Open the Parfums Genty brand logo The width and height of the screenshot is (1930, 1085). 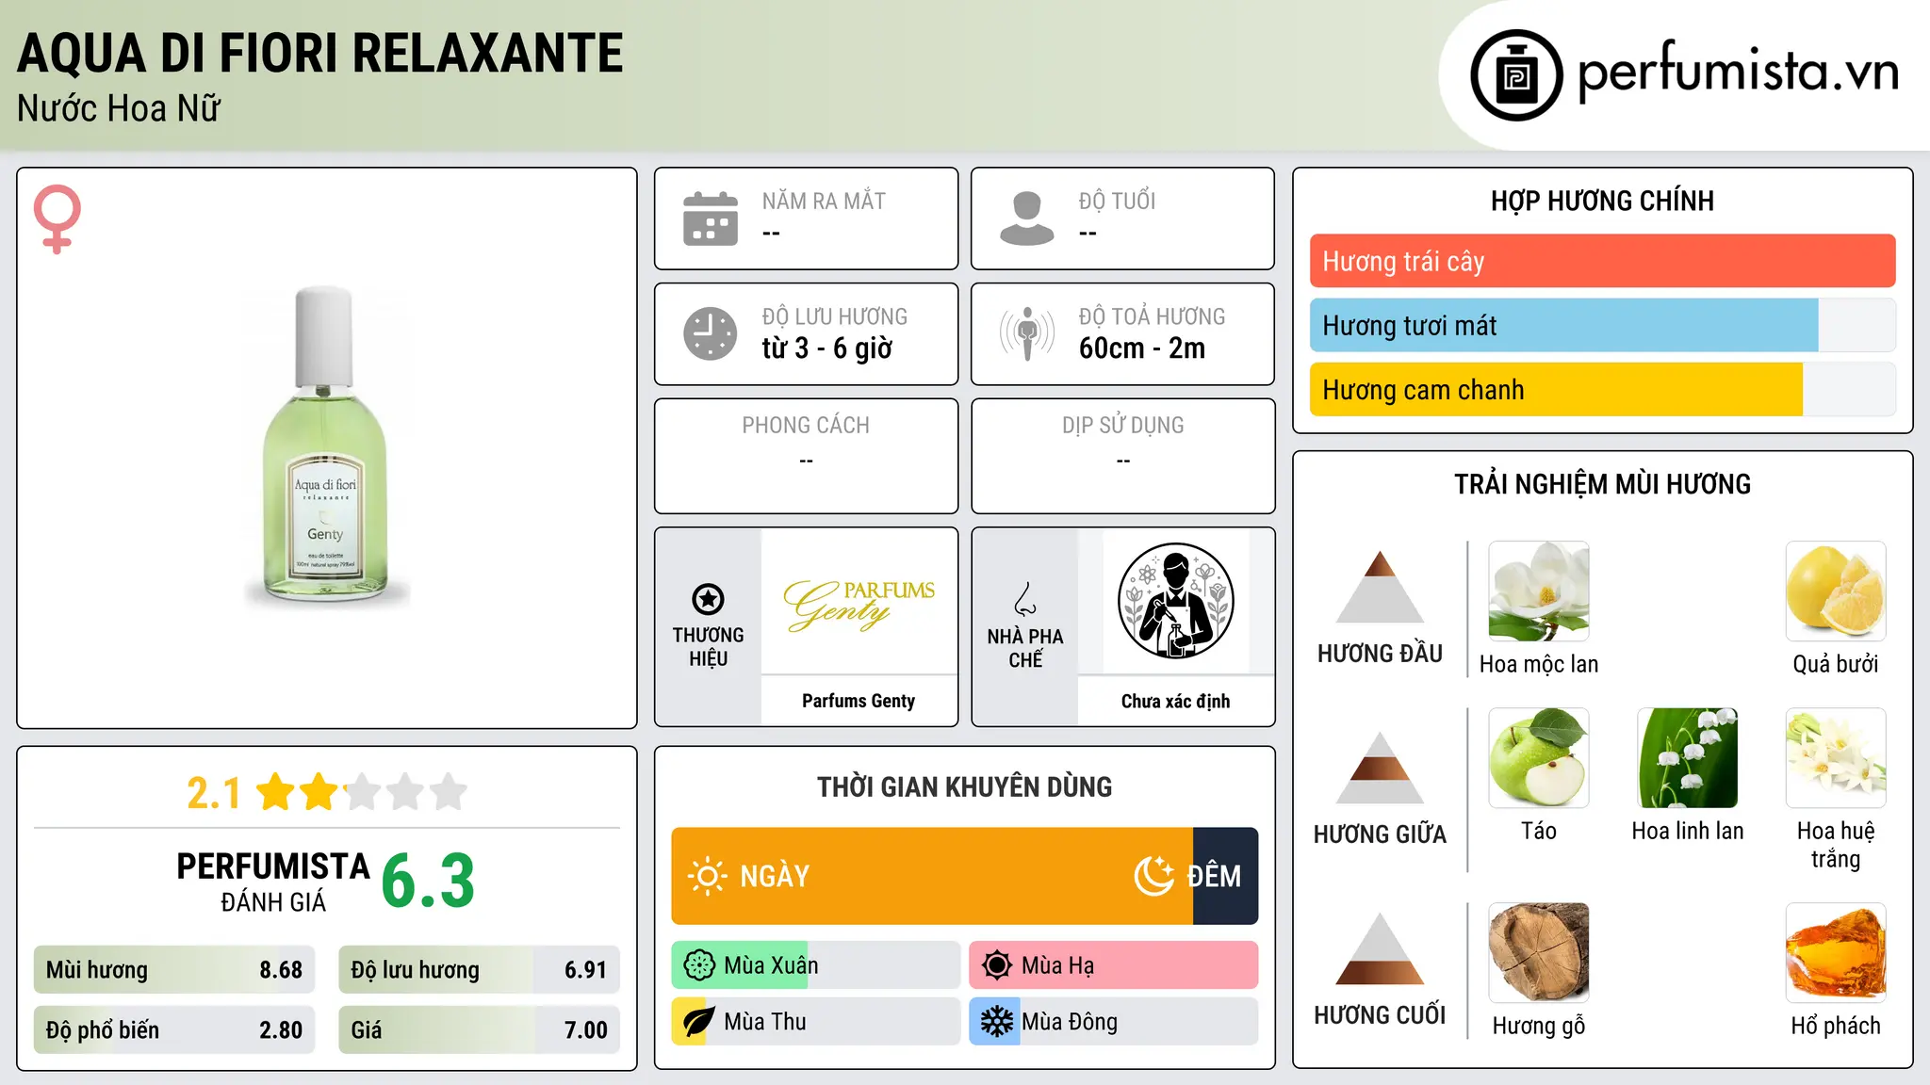(x=859, y=604)
